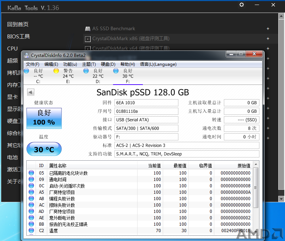Screen dimensions: 285x241
Task: Select row 意外断电计数
Action: (140, 218)
